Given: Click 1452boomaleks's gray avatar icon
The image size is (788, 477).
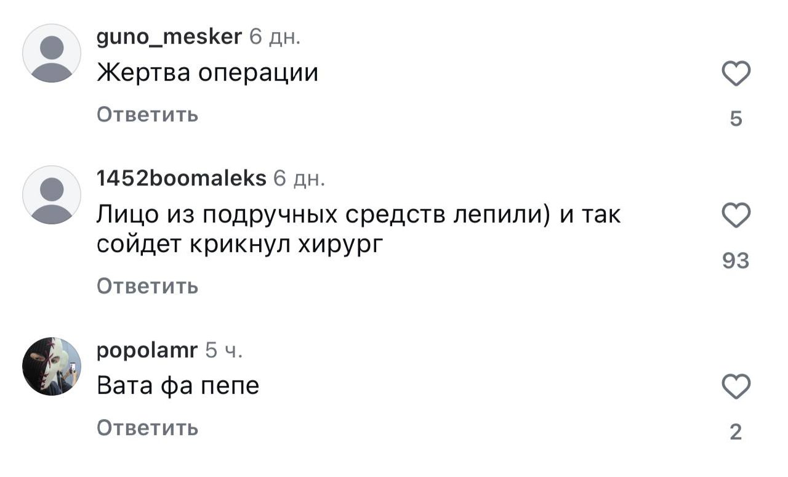Looking at the screenshot, I should point(52,195).
